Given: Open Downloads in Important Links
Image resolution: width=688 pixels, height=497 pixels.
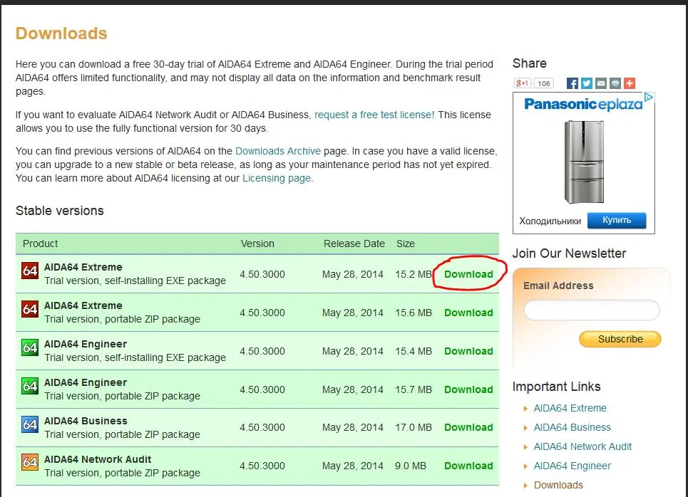Looking at the screenshot, I should 558,486.
